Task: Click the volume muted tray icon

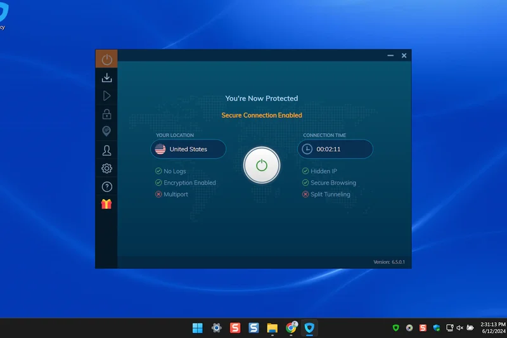Action: 460,328
